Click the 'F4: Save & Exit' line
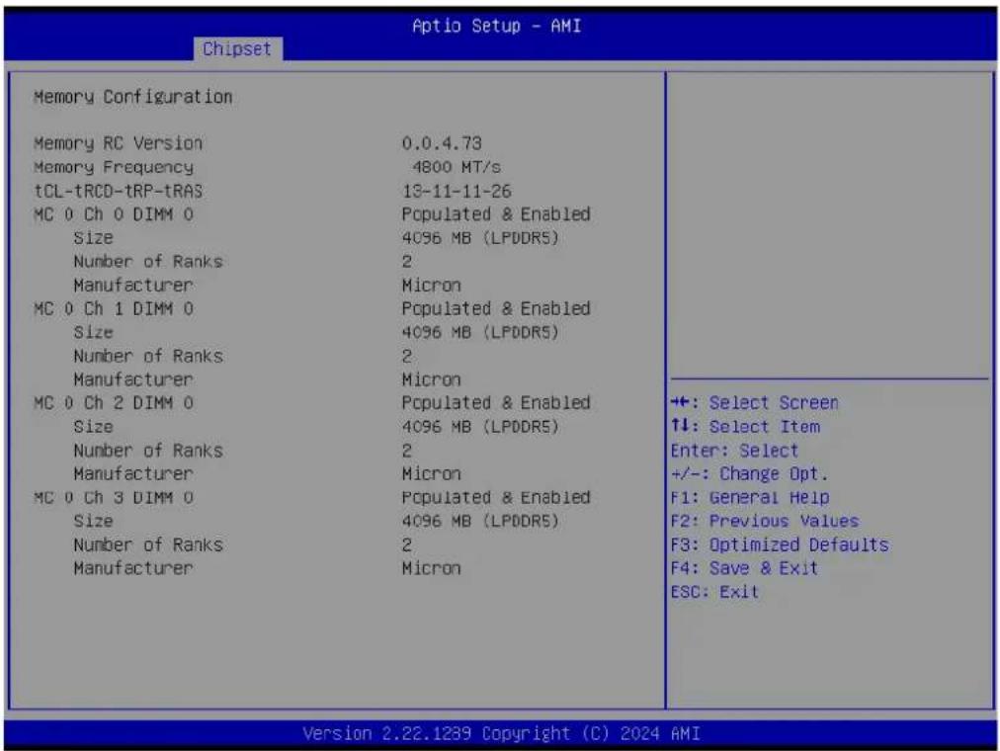 pyautogui.click(x=744, y=568)
